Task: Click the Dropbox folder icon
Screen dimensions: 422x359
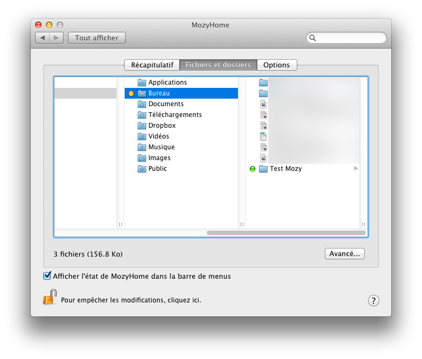Action: tap(142, 126)
